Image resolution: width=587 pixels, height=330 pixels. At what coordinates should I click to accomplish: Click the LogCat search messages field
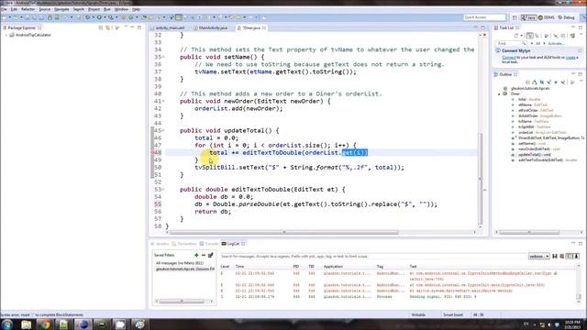[x=372, y=257]
